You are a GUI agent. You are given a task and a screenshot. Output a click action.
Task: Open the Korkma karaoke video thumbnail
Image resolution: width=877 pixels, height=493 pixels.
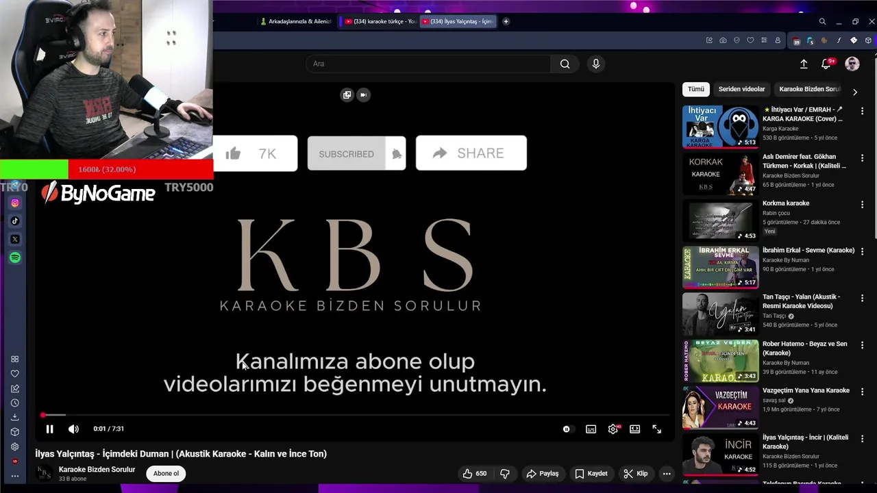(720, 220)
